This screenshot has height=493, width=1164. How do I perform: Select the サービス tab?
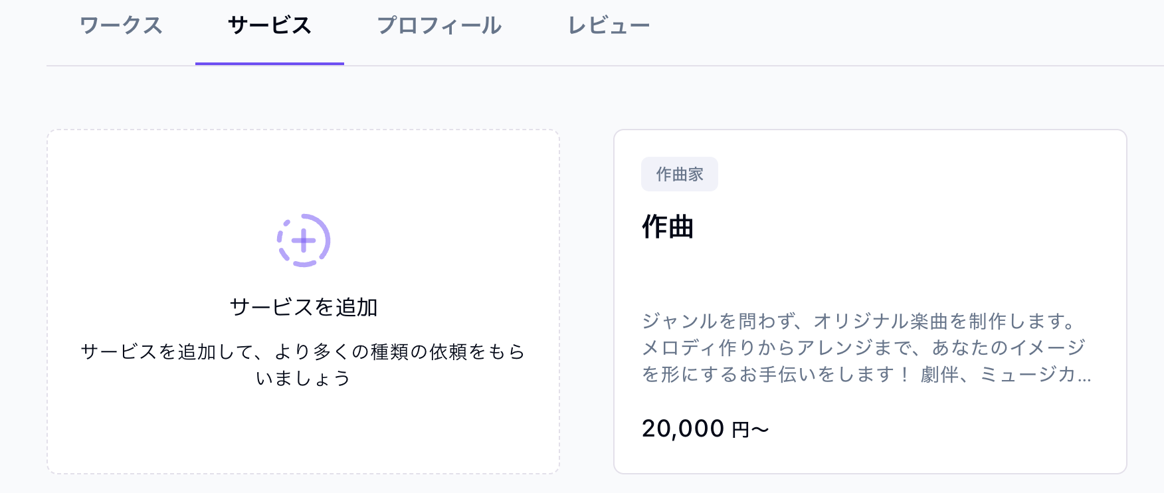click(x=269, y=26)
